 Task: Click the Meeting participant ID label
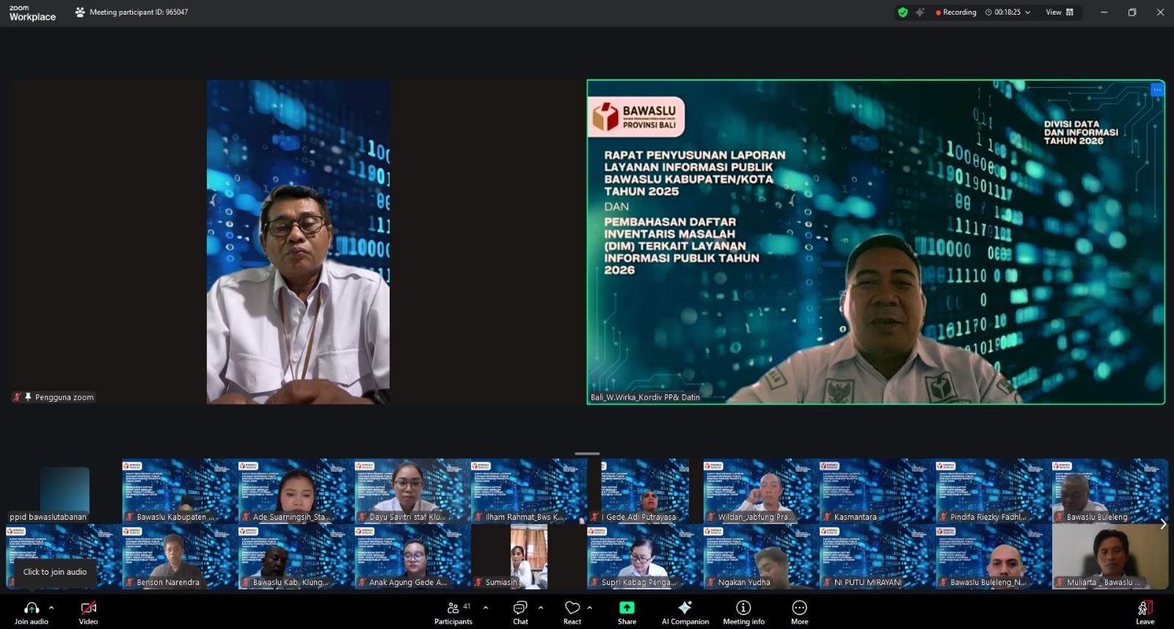(139, 12)
